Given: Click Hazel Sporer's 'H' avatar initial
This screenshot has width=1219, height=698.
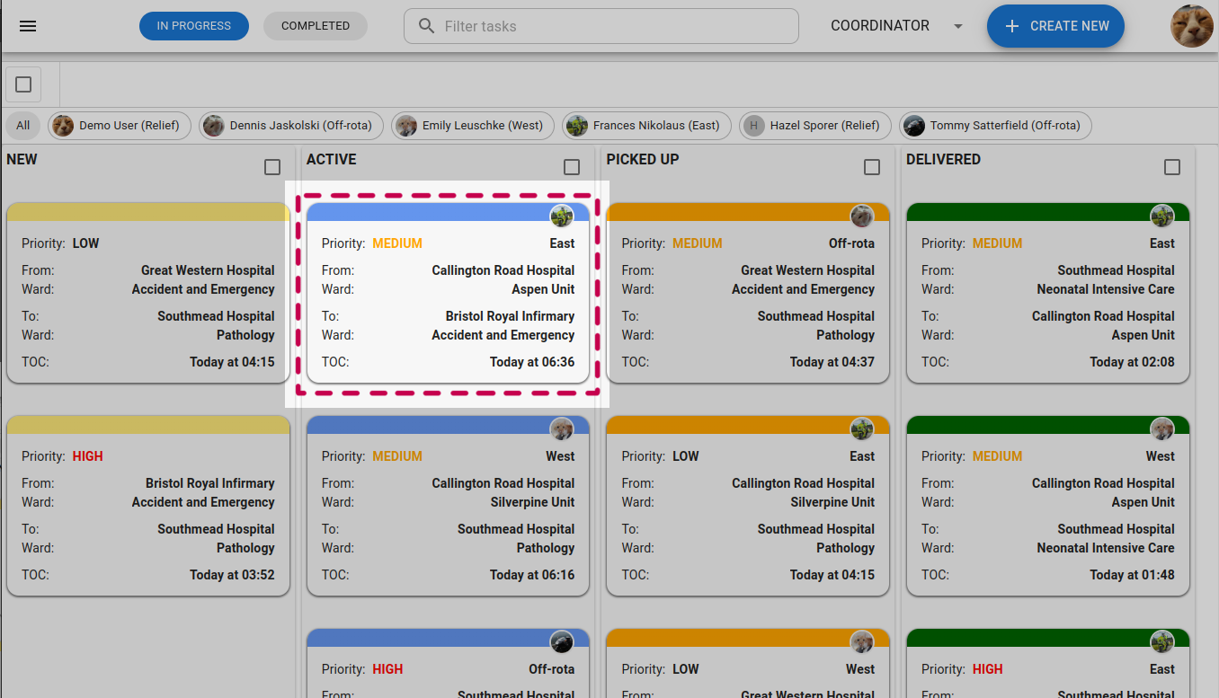Looking at the screenshot, I should click(x=753, y=126).
